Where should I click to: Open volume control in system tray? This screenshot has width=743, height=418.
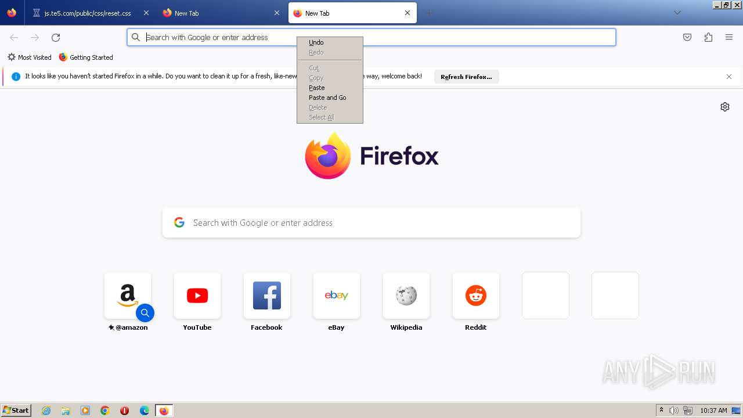pyautogui.click(x=674, y=410)
